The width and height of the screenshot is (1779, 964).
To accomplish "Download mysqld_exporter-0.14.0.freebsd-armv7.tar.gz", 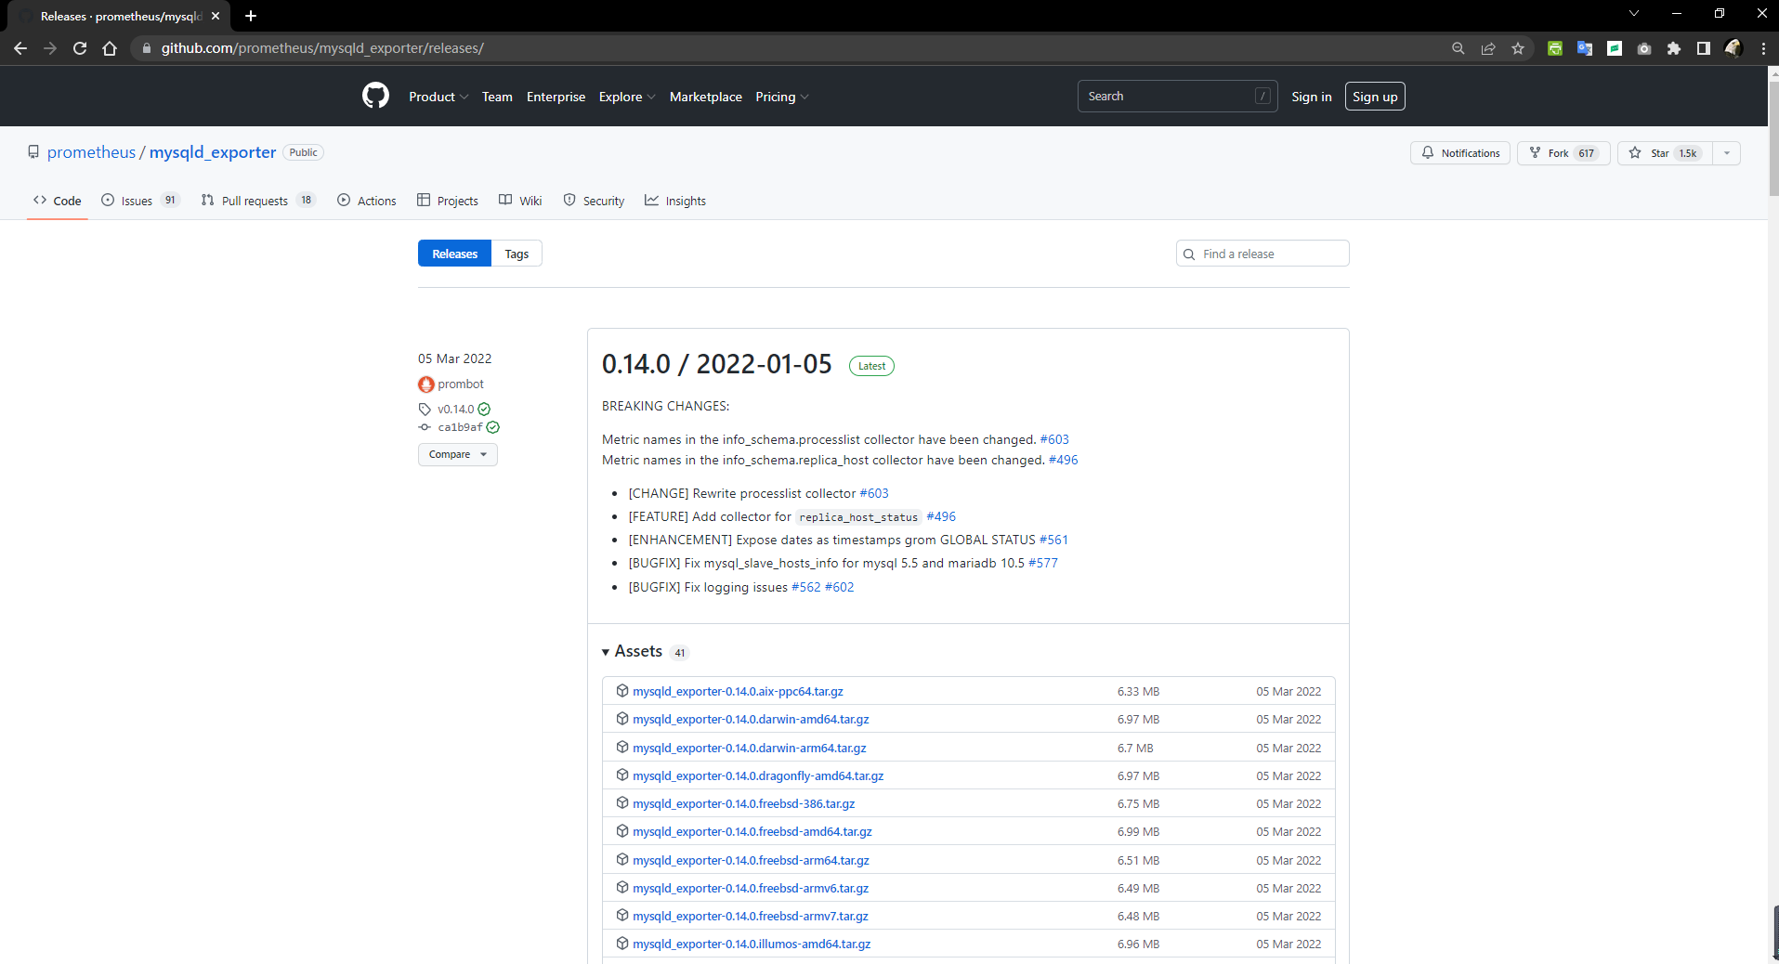I will 751,916.
